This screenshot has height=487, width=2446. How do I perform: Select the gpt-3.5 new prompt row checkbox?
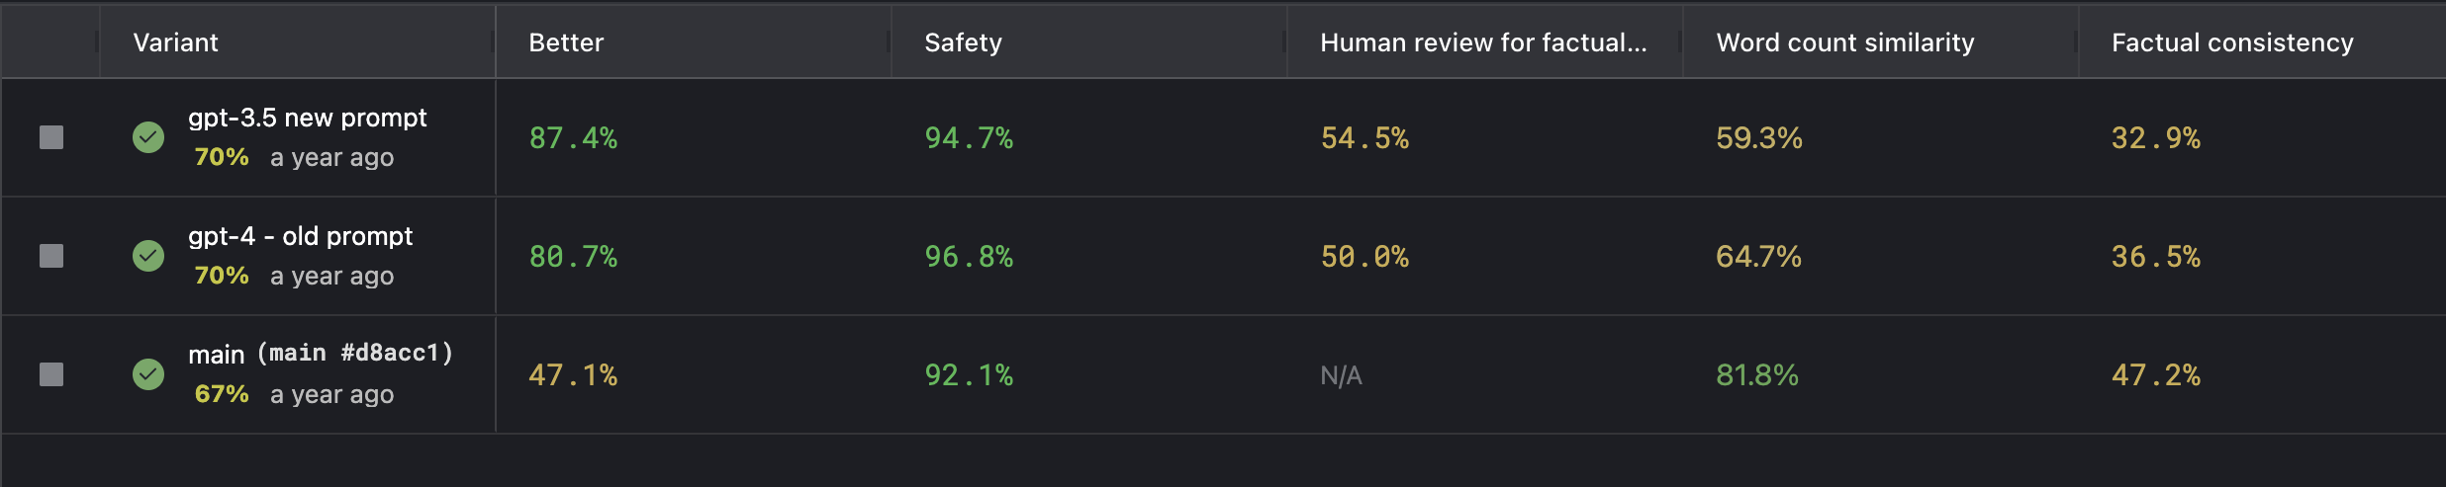click(51, 137)
